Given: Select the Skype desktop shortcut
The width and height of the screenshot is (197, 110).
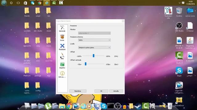Looking at the screenshot, I should point(179,72).
